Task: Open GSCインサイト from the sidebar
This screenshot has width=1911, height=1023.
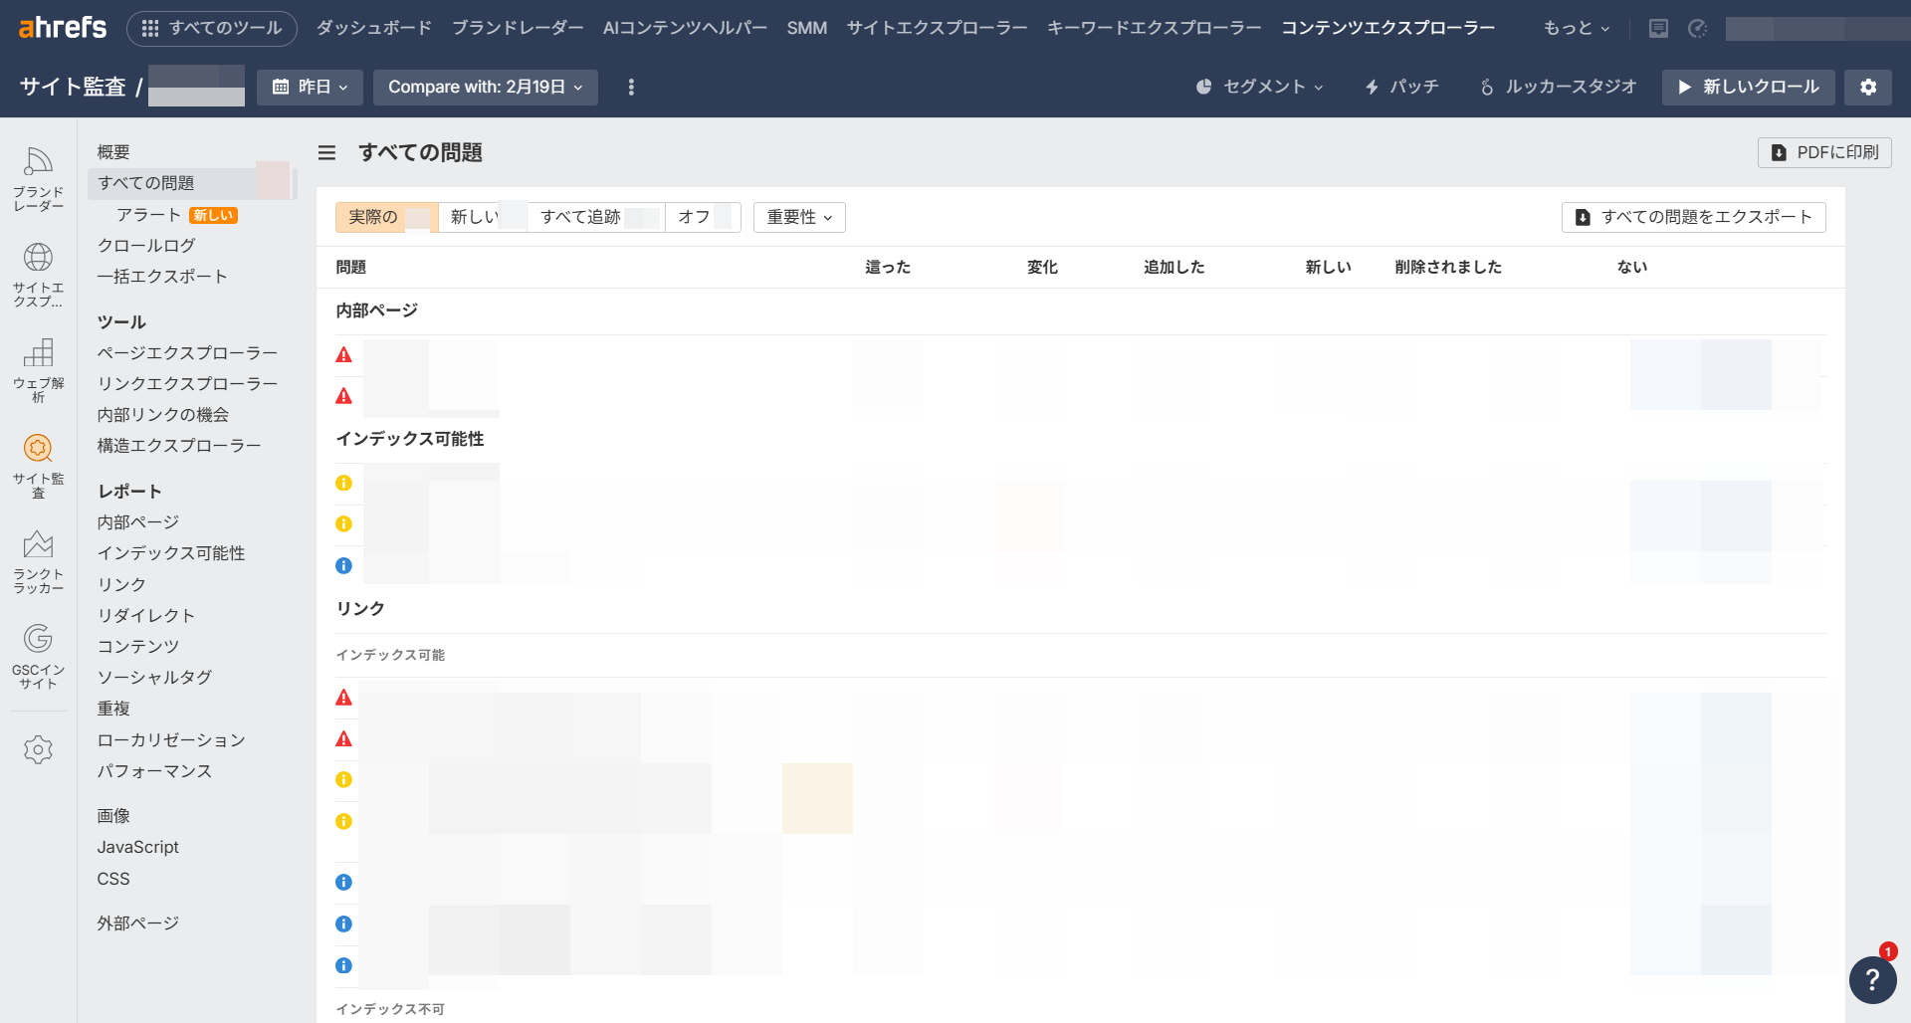Action: click(38, 646)
